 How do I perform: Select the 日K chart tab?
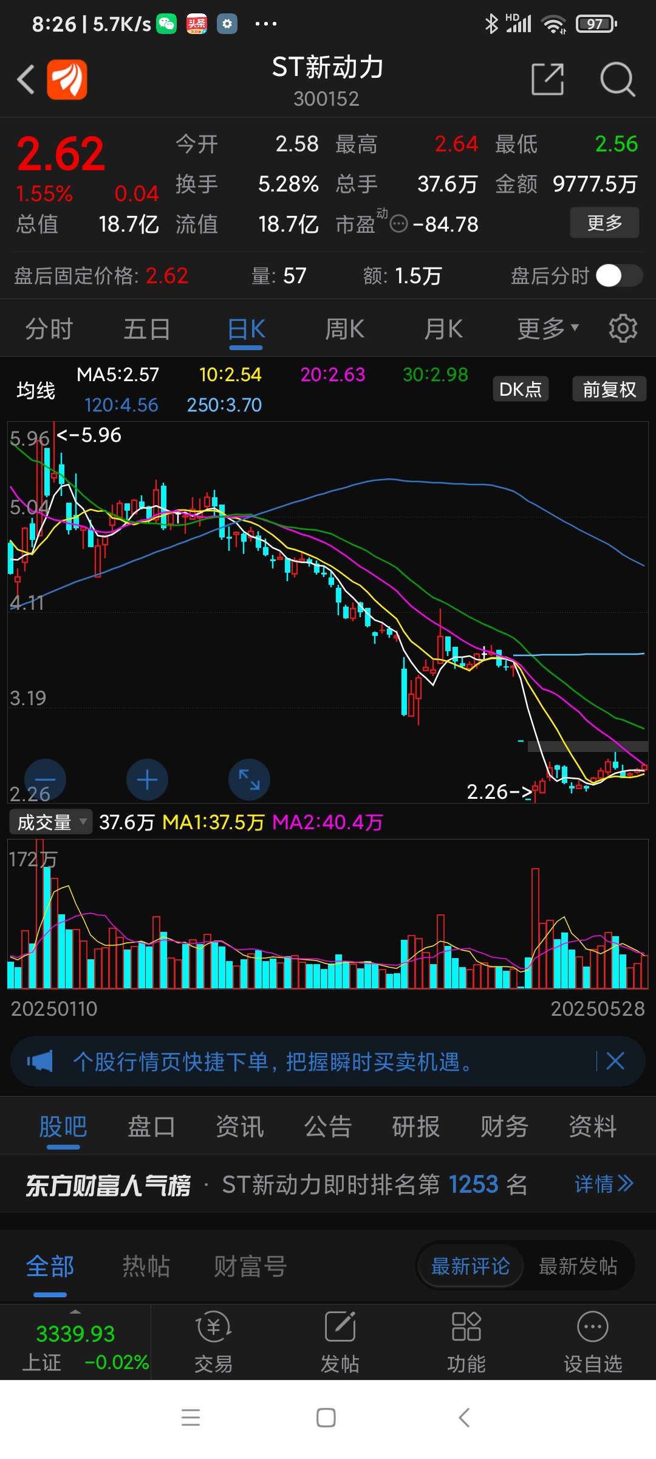[246, 329]
